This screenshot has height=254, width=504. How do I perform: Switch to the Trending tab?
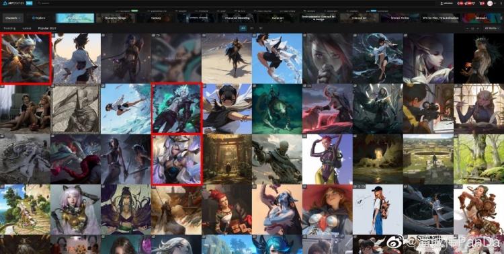point(9,28)
